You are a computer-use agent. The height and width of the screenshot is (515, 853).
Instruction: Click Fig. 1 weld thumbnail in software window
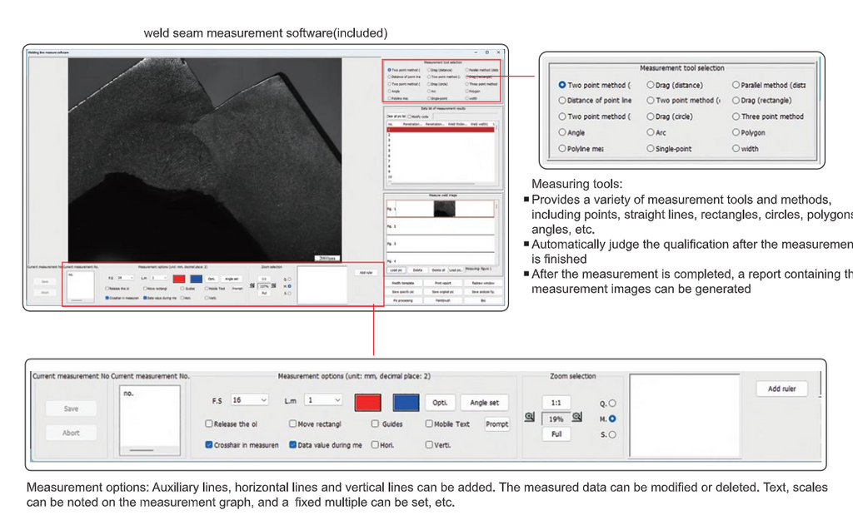tap(445, 209)
